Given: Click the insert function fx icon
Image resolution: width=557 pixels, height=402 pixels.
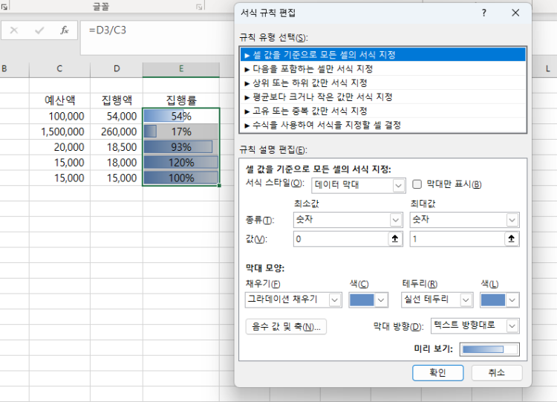Looking at the screenshot, I should [65, 30].
